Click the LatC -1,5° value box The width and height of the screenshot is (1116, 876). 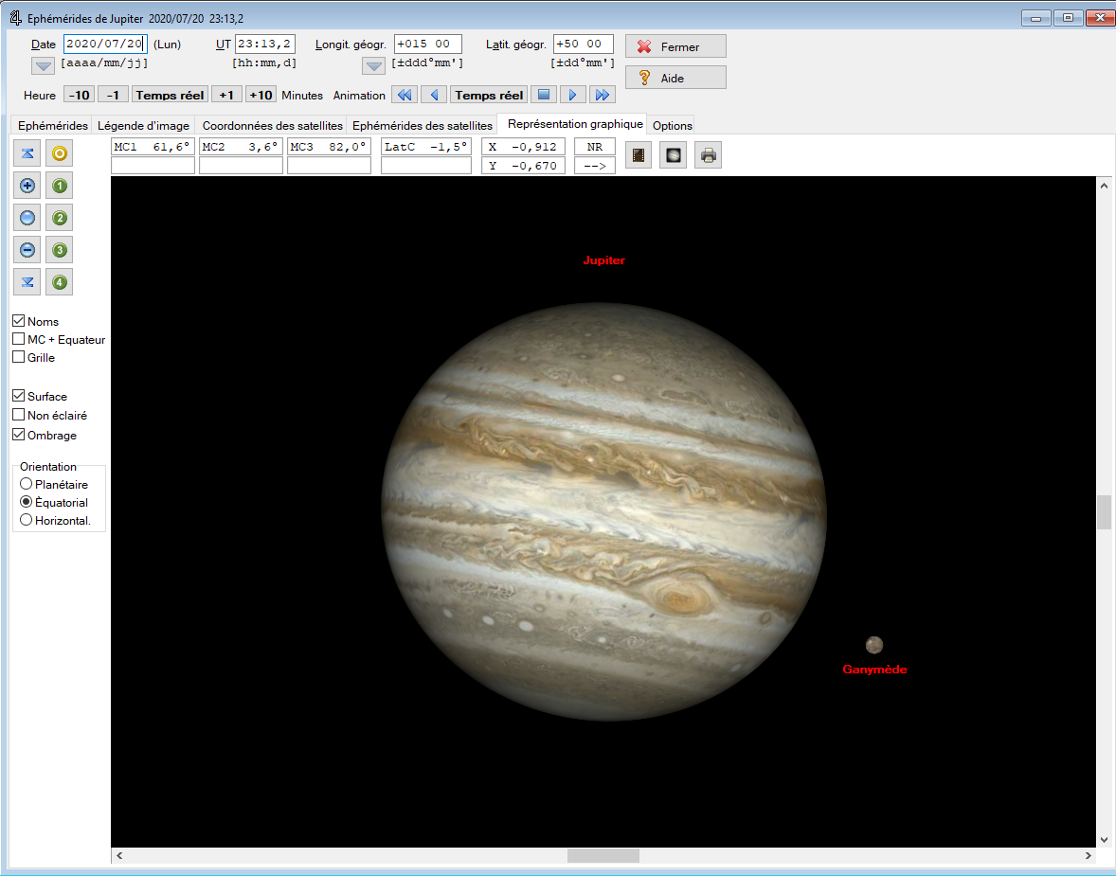pos(426,147)
